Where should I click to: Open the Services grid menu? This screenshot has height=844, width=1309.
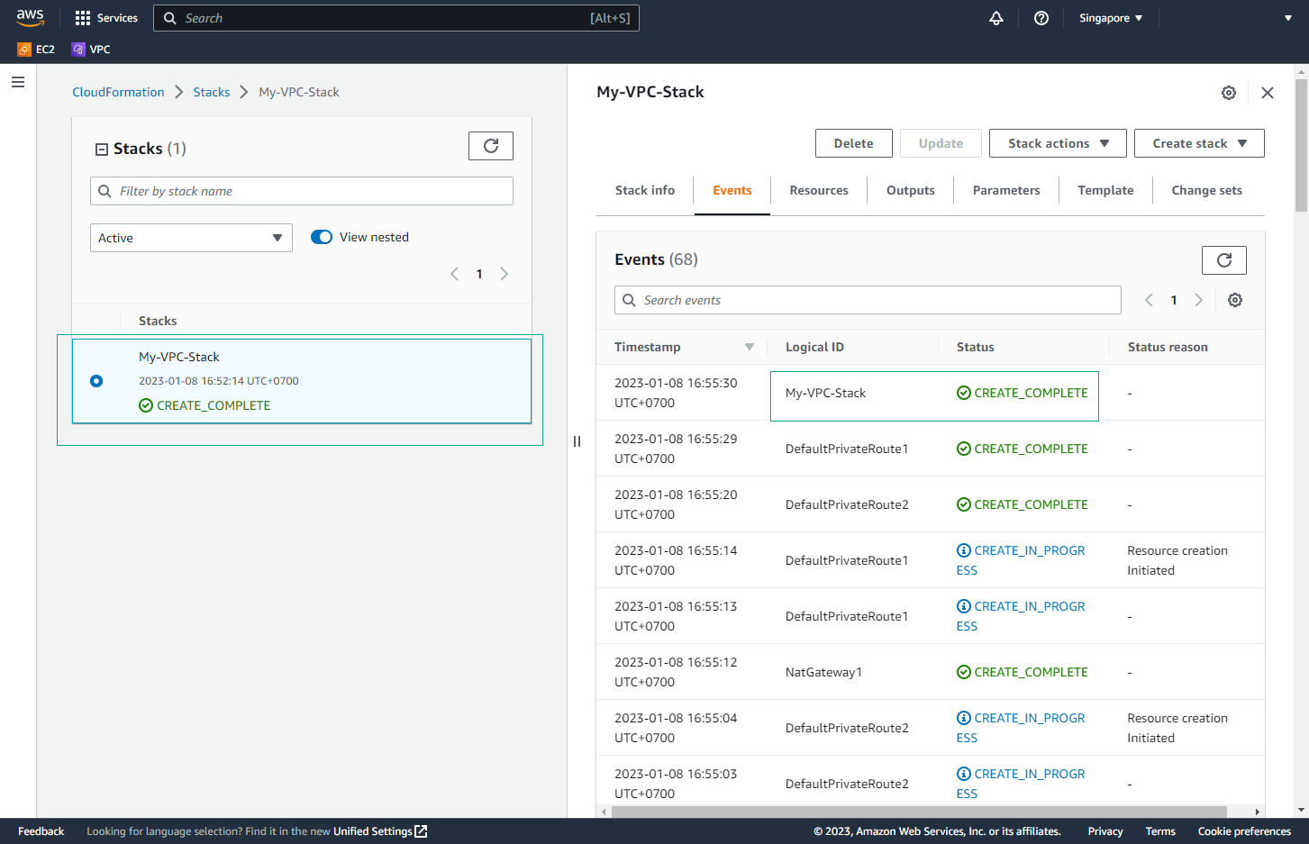106,18
